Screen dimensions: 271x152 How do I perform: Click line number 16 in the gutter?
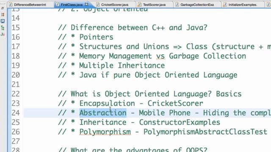coord(16,37)
